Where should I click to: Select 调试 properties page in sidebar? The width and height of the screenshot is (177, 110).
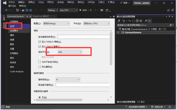point(12,35)
